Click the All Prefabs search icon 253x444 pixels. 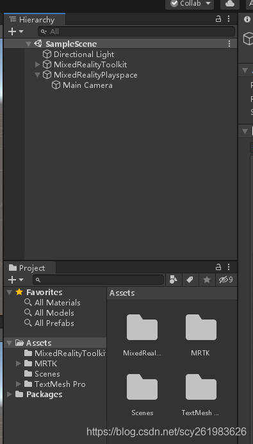tap(28, 323)
